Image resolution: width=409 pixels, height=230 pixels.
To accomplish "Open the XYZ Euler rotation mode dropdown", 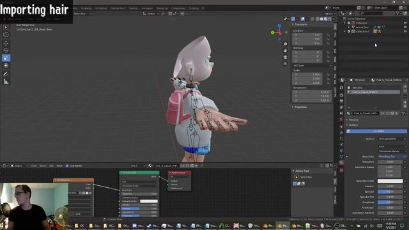I will tap(313, 66).
